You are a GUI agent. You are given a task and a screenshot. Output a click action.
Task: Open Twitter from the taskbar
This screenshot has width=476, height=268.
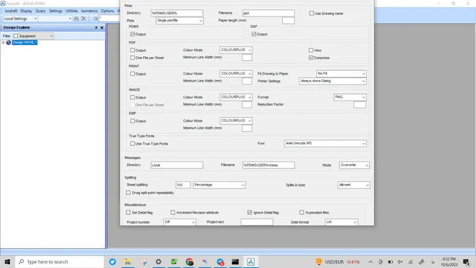(112, 261)
